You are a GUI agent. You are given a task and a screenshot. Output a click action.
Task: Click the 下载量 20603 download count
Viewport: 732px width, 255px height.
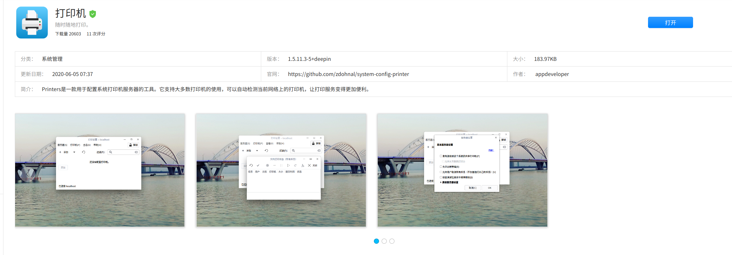[68, 34]
